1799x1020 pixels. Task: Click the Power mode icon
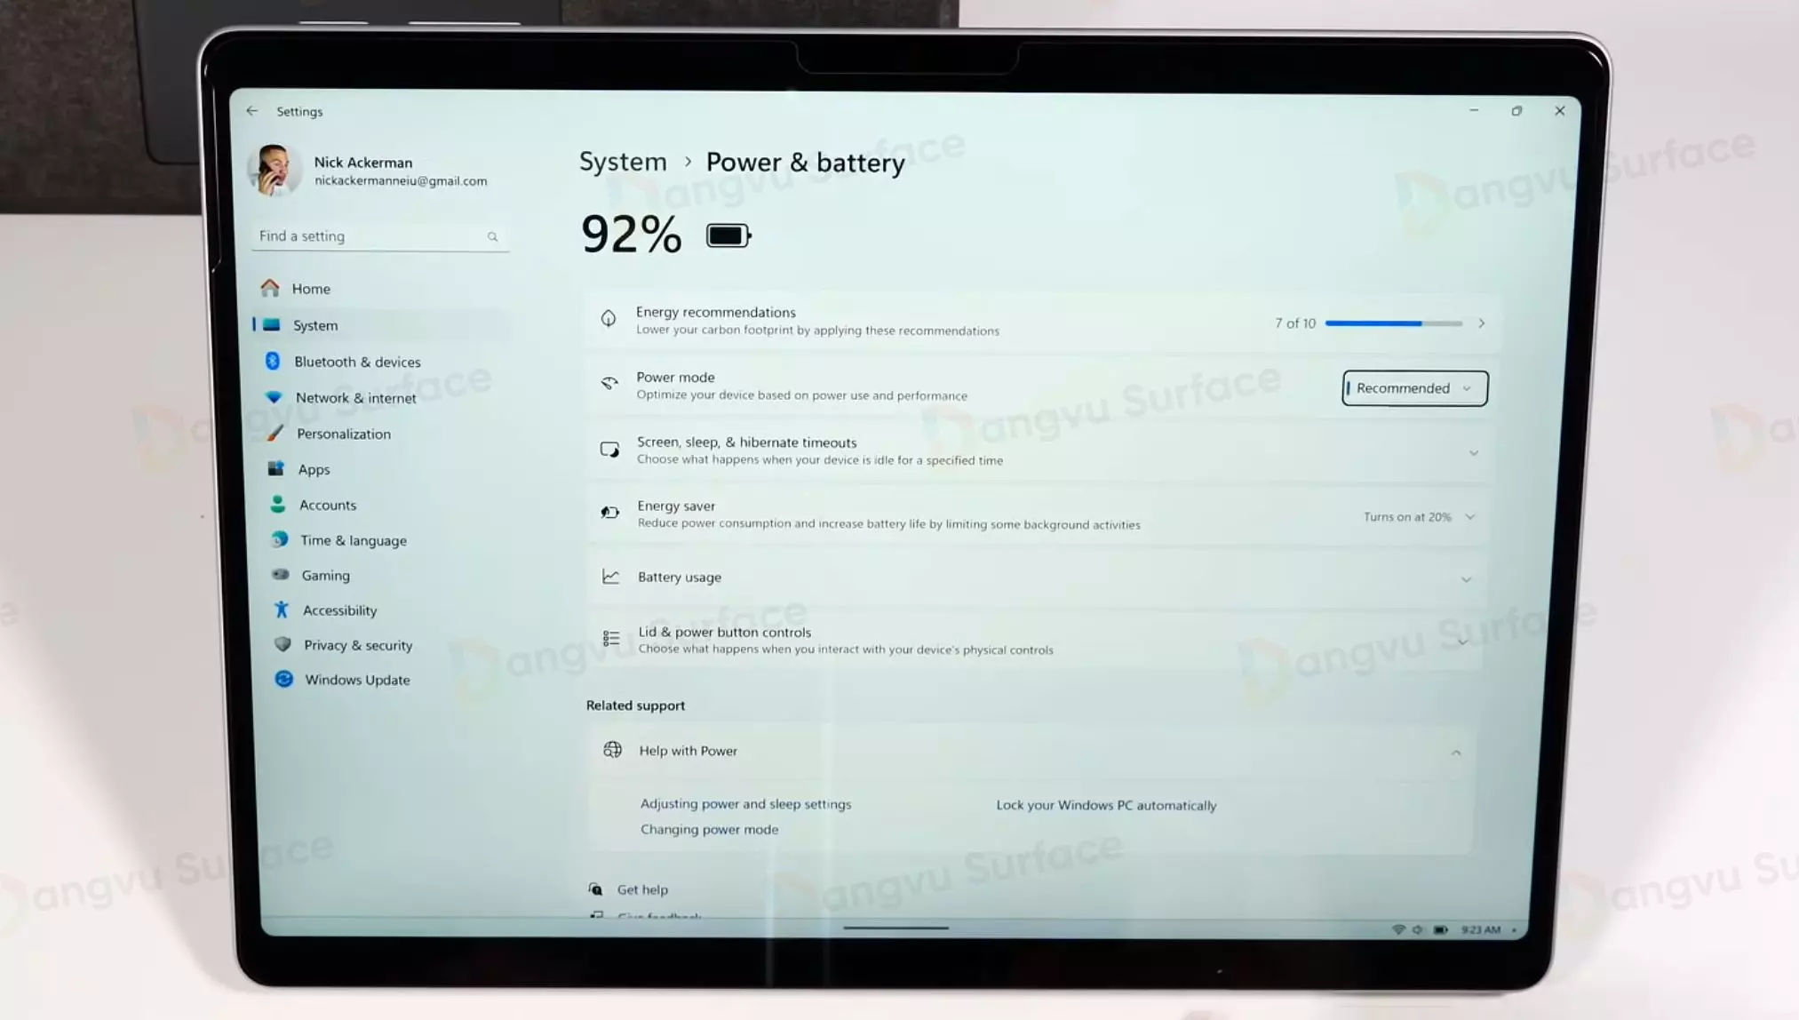(x=609, y=385)
